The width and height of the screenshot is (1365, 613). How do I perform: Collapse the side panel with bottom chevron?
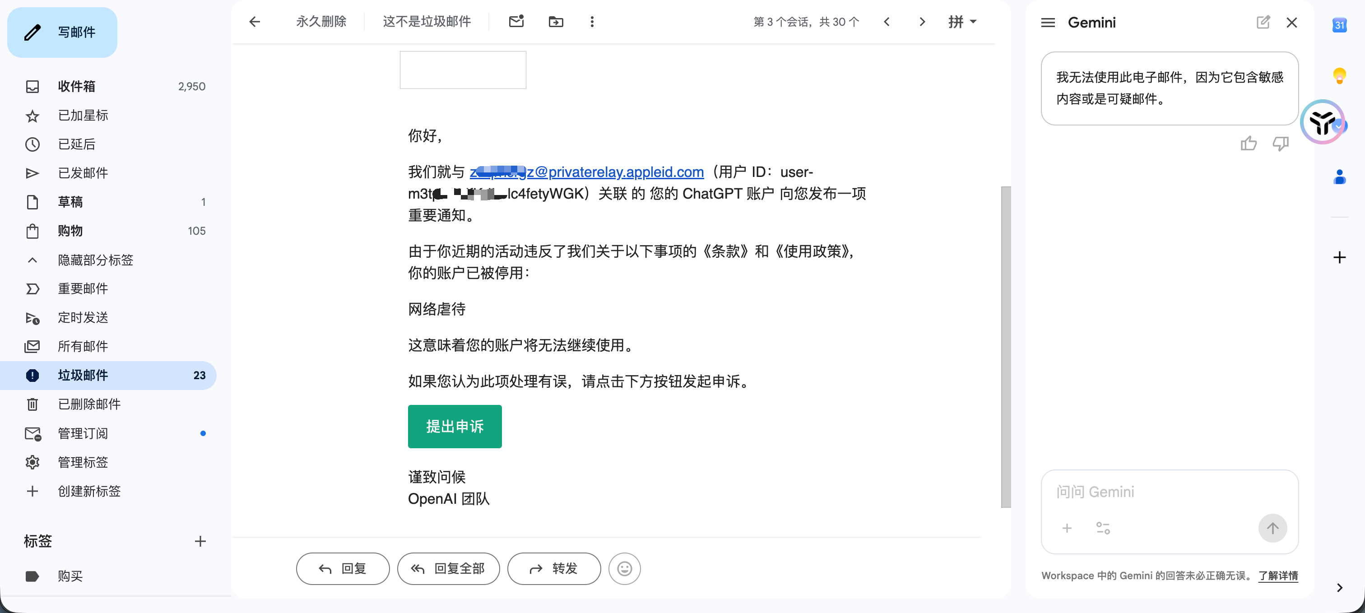tap(1339, 588)
